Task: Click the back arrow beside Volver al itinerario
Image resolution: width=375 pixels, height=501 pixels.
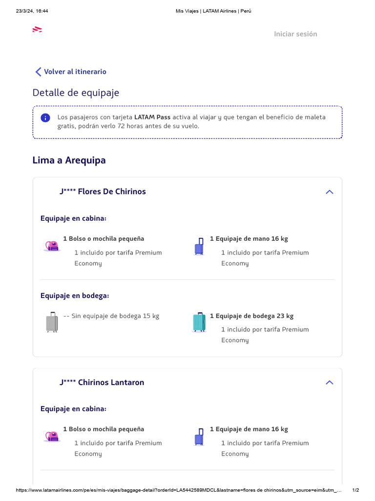Action: [38, 72]
